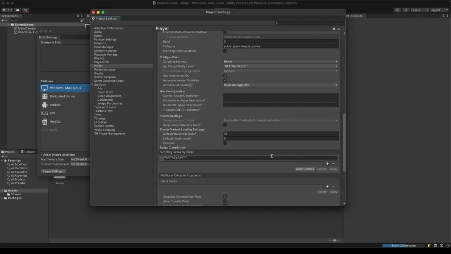Add a new additional compiler argument
The width and height of the screenshot is (451, 254).
point(327,186)
